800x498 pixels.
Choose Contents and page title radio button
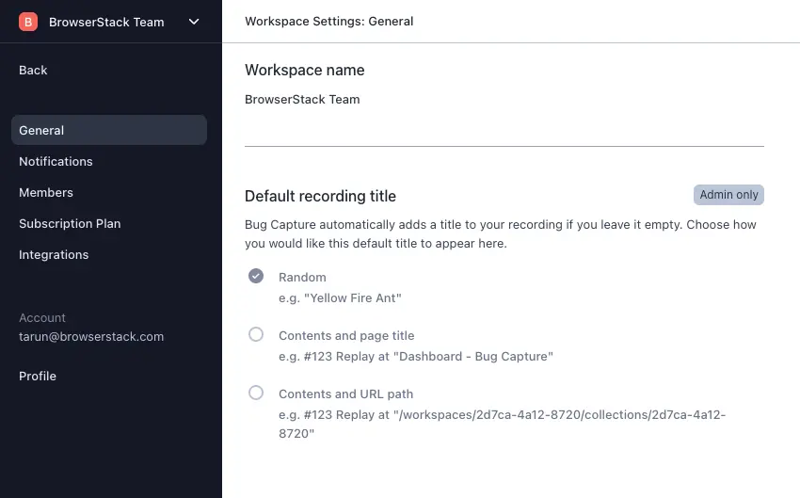[x=256, y=334]
